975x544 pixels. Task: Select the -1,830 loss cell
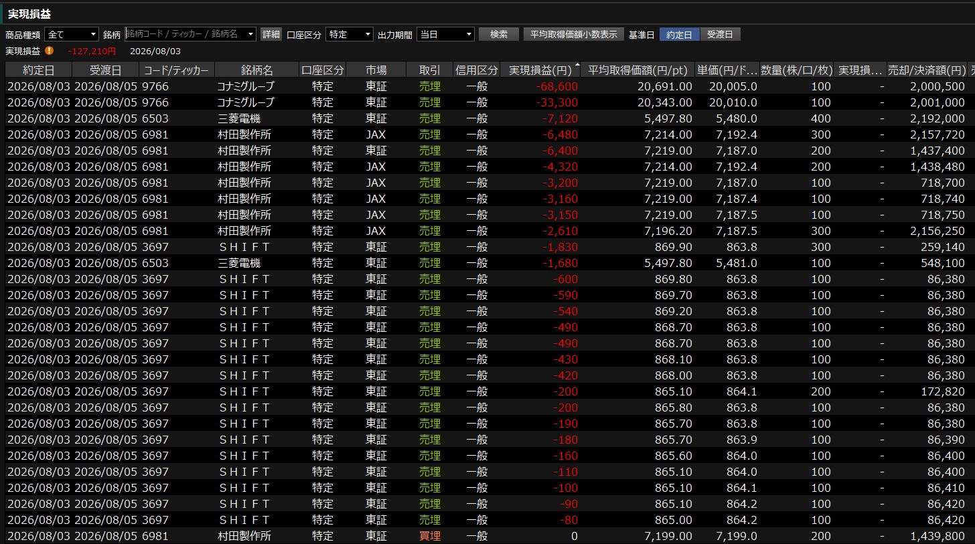(x=560, y=247)
